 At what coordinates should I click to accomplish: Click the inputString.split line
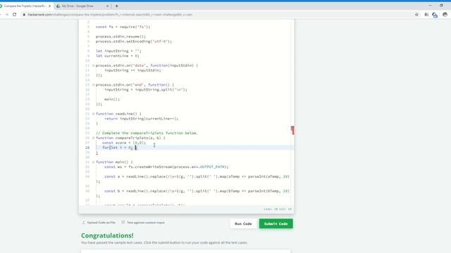(146, 89)
